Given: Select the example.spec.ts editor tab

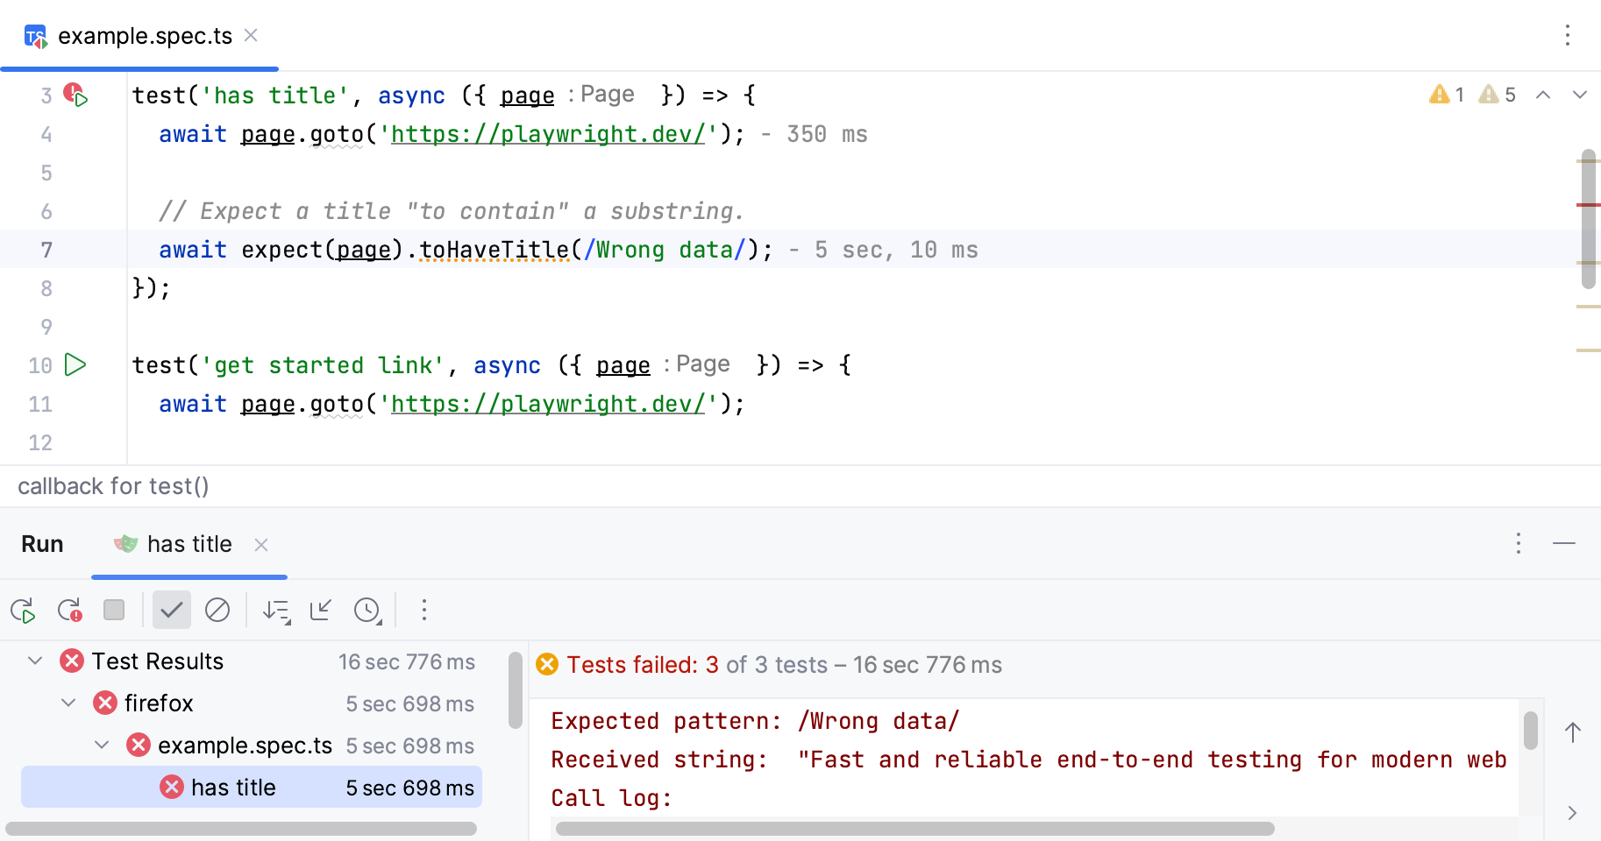Looking at the screenshot, I should tap(145, 36).
